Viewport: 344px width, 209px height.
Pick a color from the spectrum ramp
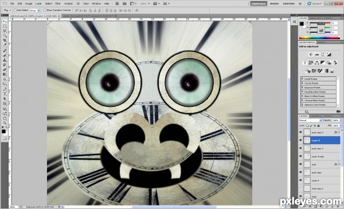[x=319, y=38]
